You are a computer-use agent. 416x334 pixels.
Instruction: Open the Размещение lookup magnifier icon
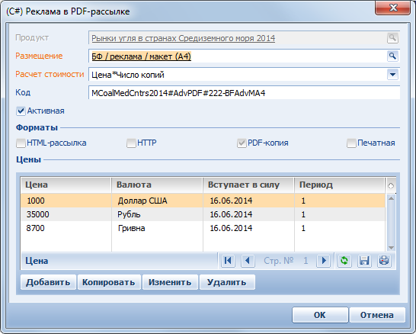392,56
